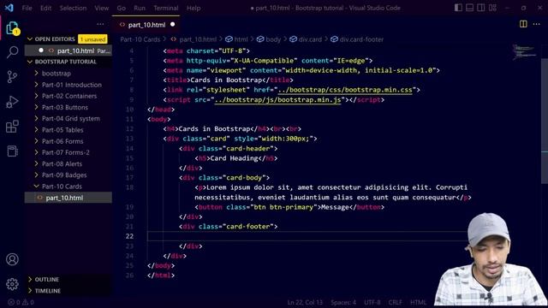Toggle the secondary side bar layout icon
Screen dimensions: 548x308
coord(481,8)
